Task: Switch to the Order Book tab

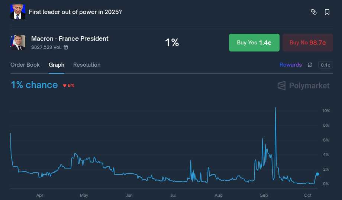Action: (x=25, y=65)
